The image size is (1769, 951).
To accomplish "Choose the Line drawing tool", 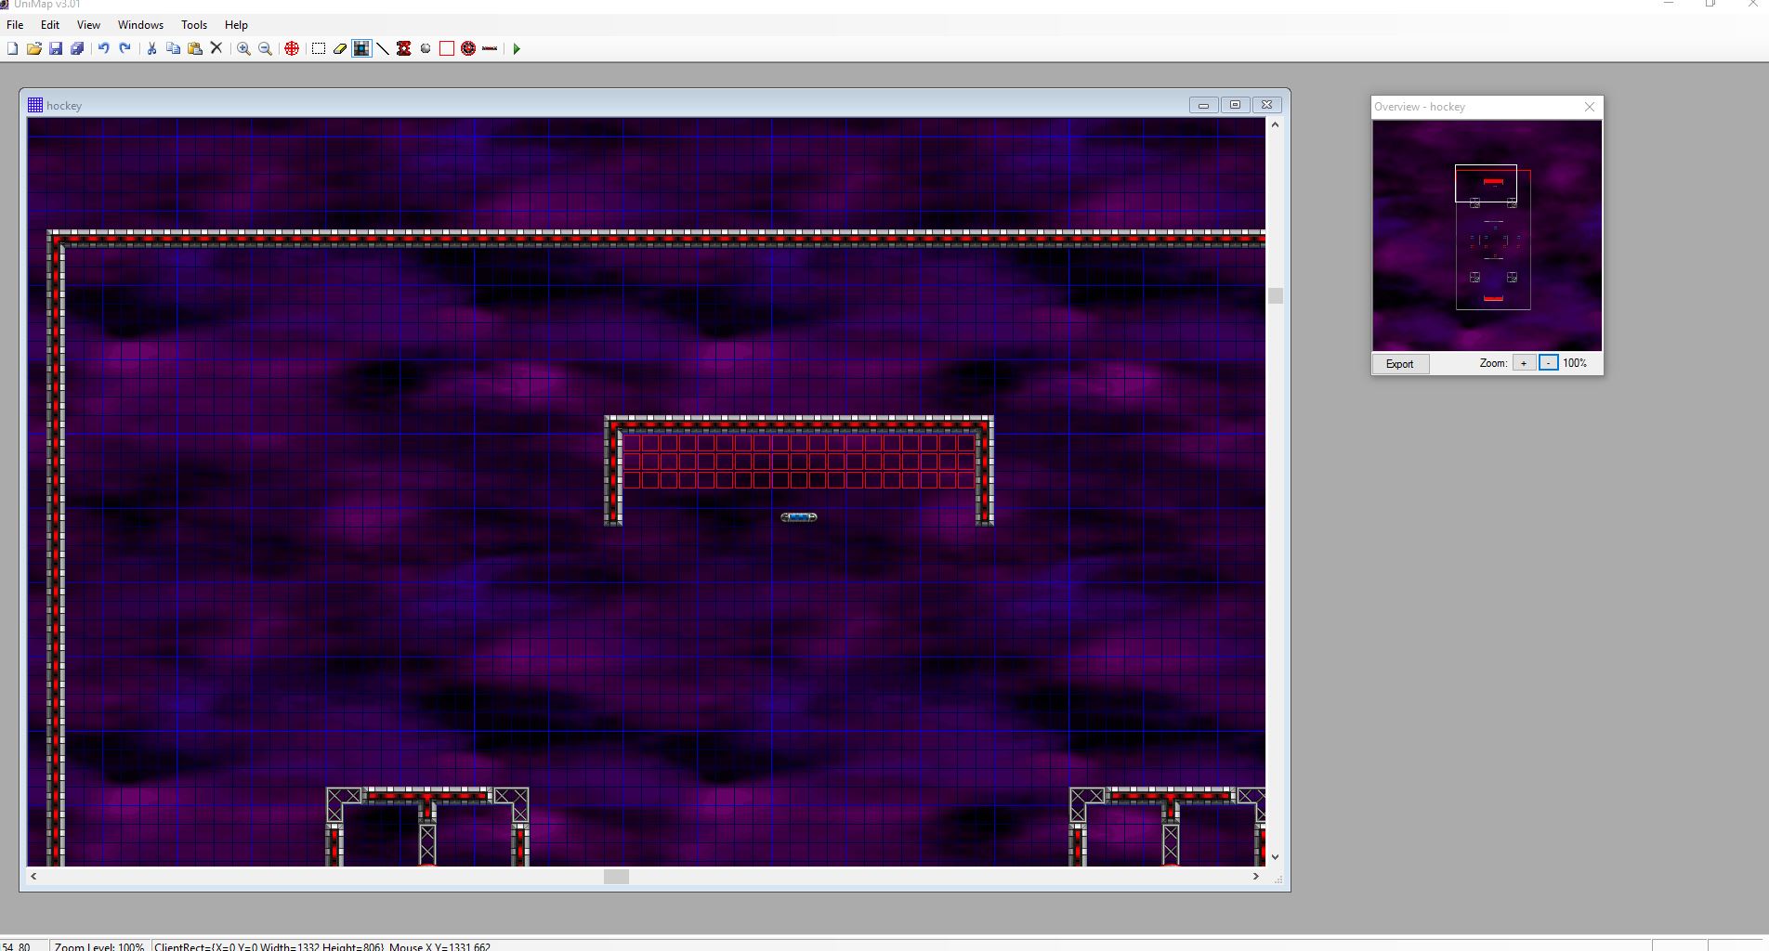I will click(x=383, y=48).
